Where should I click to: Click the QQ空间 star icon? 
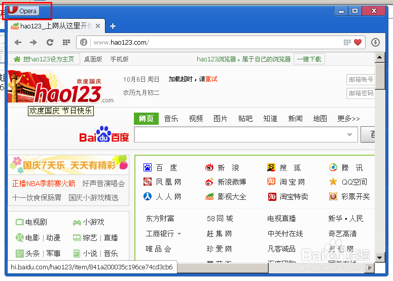pyautogui.click(x=333, y=182)
